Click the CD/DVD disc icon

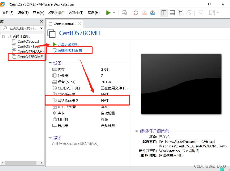pos(55,88)
